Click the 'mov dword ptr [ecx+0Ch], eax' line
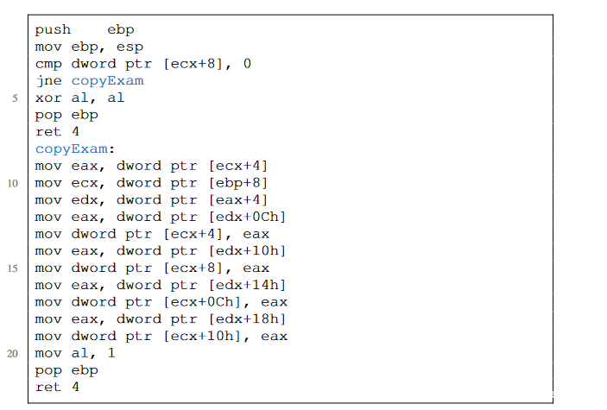This screenshot has height=410, width=607. pyautogui.click(x=161, y=302)
